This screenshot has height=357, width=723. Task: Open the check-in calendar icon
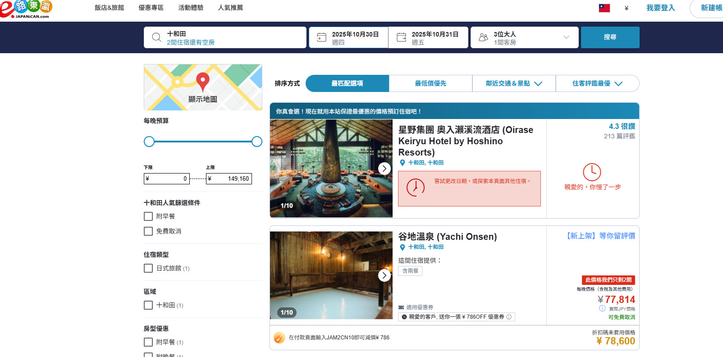coord(321,37)
